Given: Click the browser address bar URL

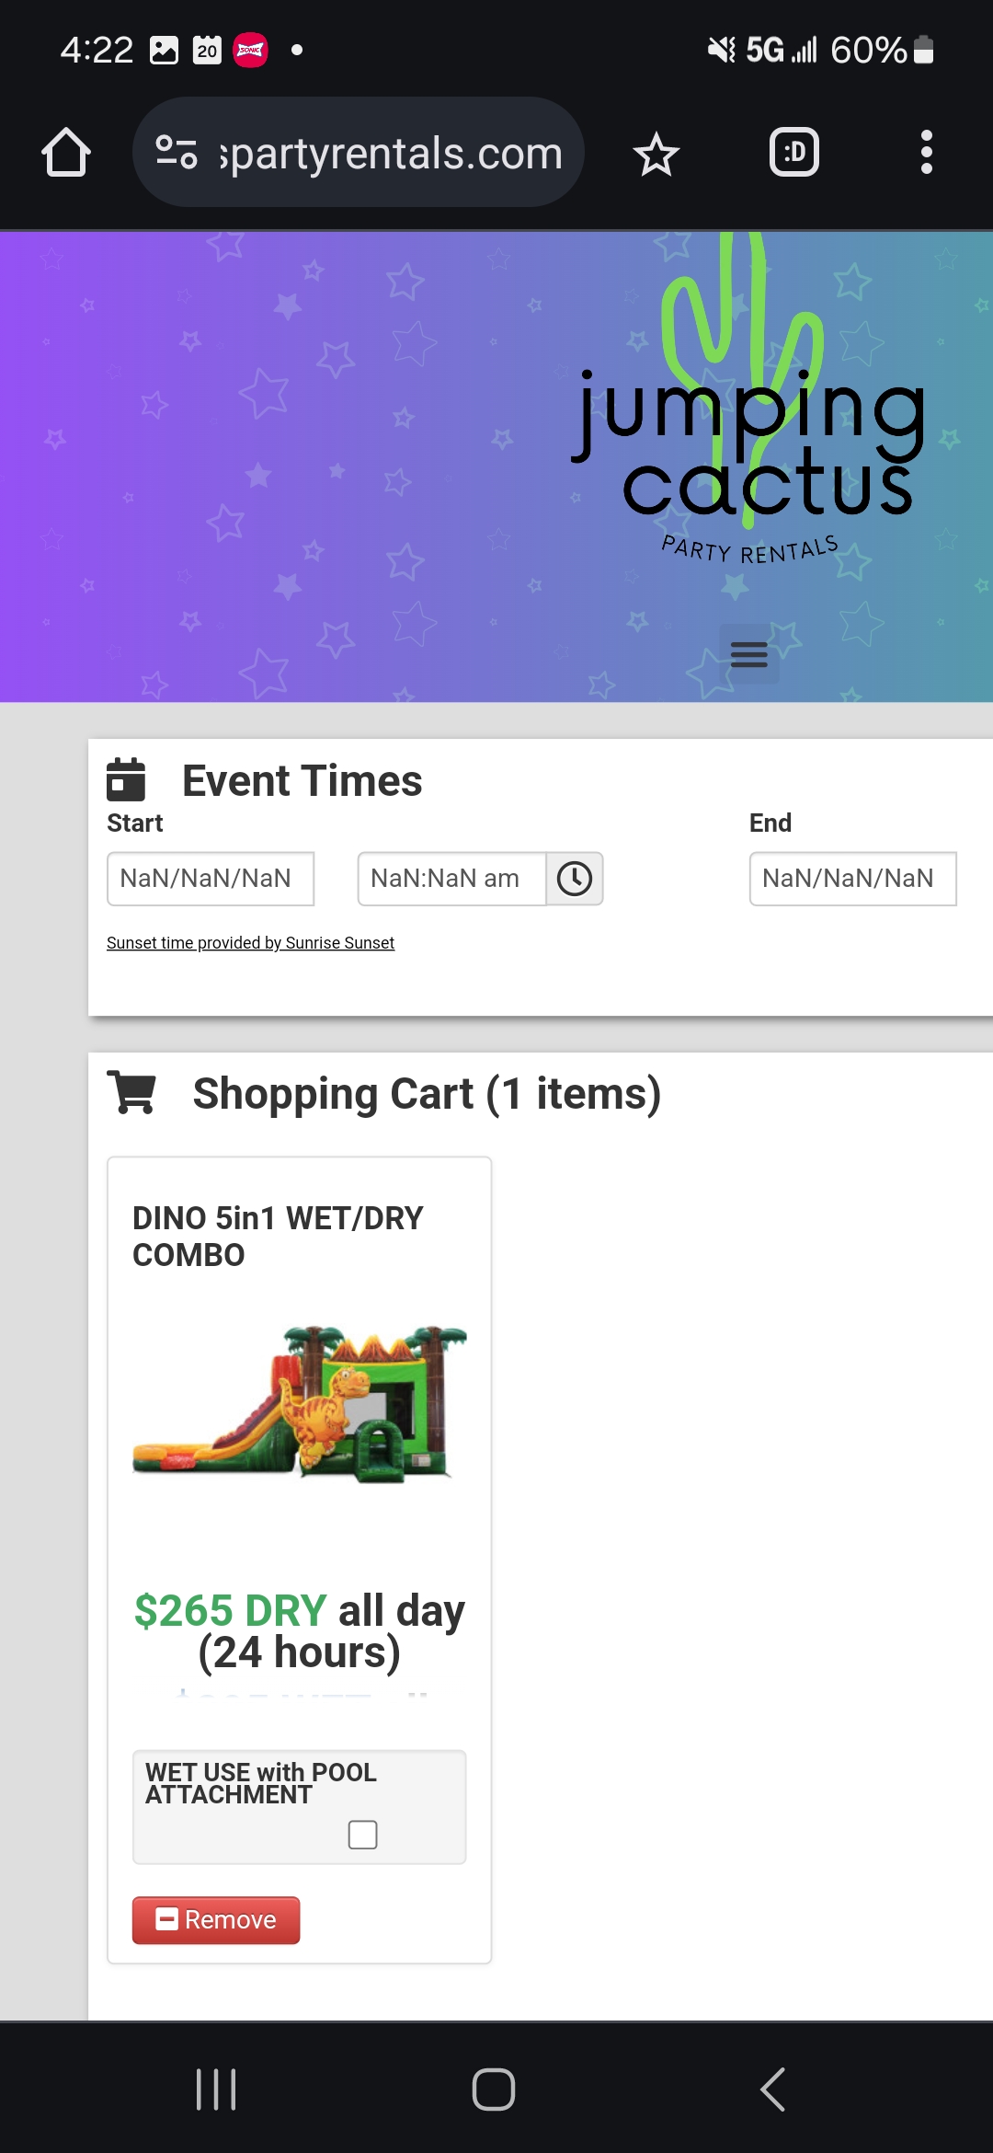Looking at the screenshot, I should [391, 153].
